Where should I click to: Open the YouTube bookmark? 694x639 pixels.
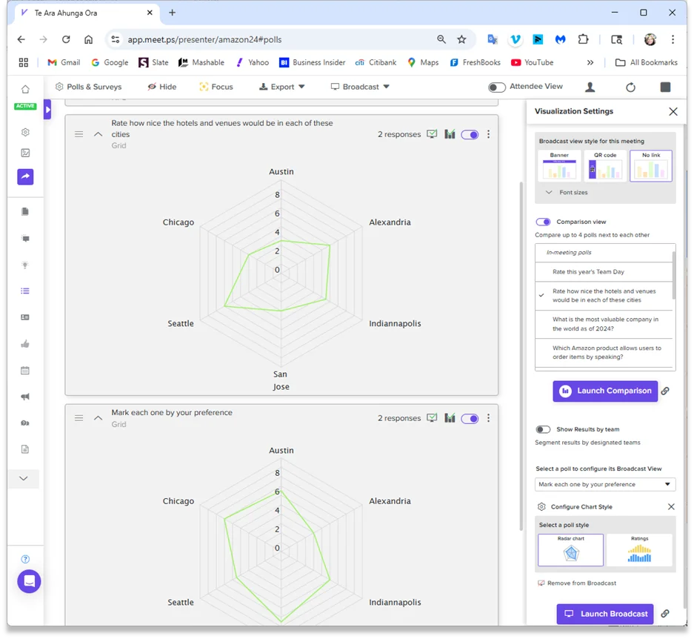click(x=533, y=62)
